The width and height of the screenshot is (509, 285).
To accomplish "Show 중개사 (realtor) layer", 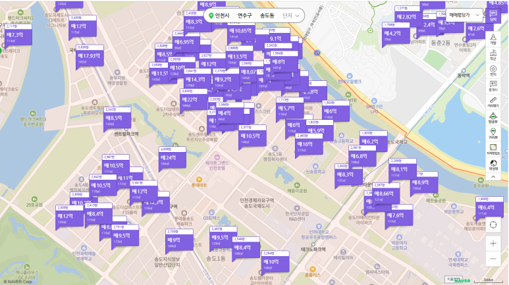I will (x=493, y=86).
